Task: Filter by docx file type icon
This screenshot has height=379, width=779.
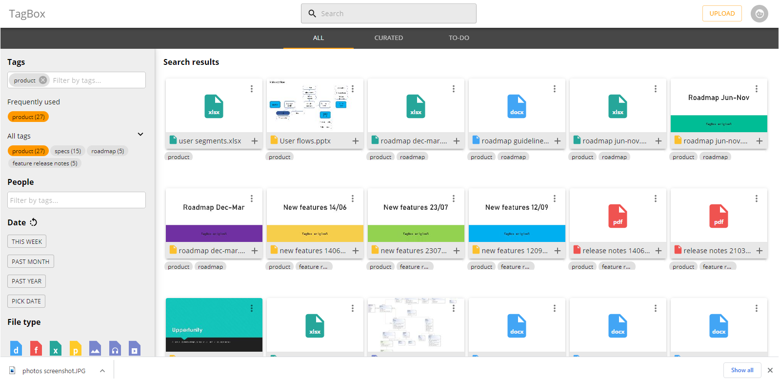Action: click(16, 348)
